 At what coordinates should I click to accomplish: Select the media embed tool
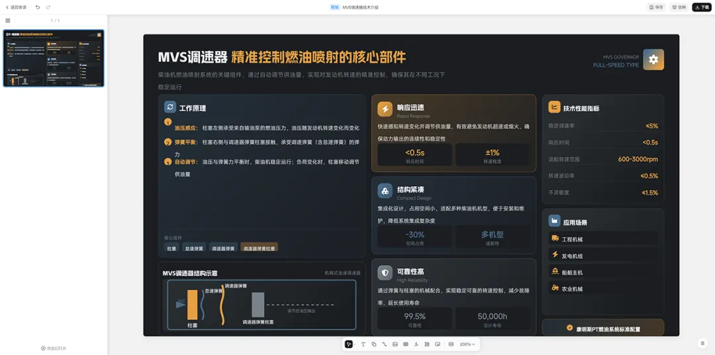438,344
